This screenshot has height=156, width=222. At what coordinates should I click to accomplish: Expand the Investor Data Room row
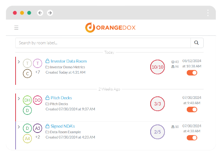[x=19, y=62]
